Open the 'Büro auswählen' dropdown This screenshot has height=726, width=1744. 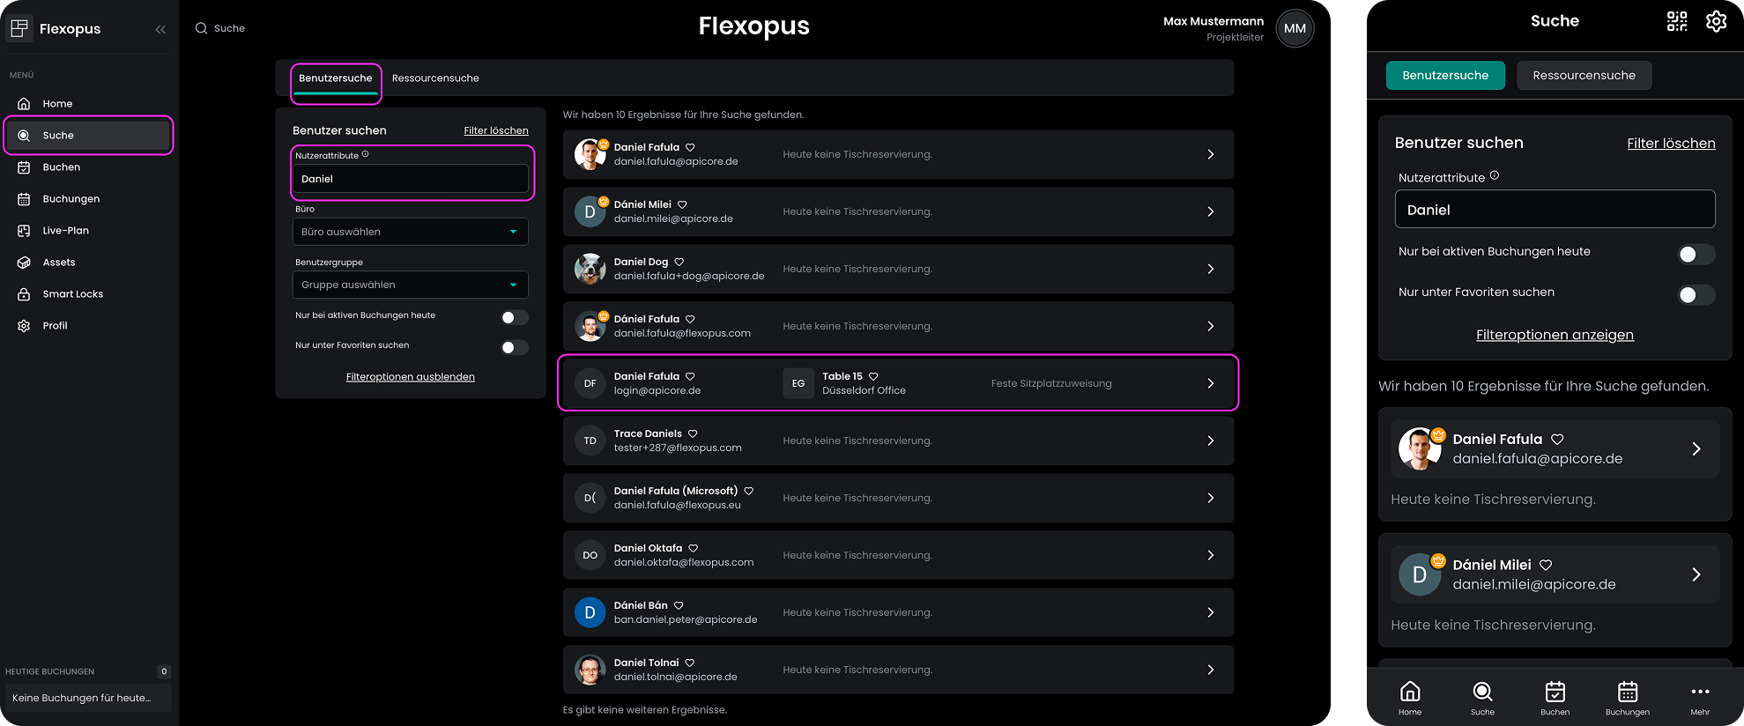tap(410, 232)
